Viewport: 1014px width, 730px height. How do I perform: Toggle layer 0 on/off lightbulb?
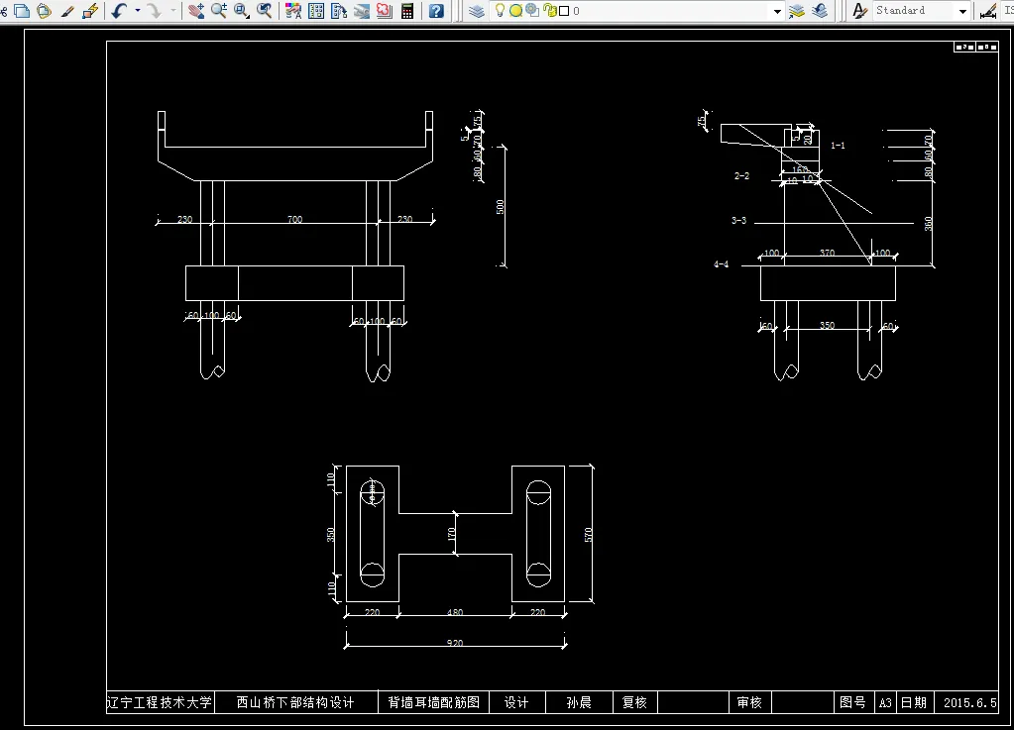point(500,10)
